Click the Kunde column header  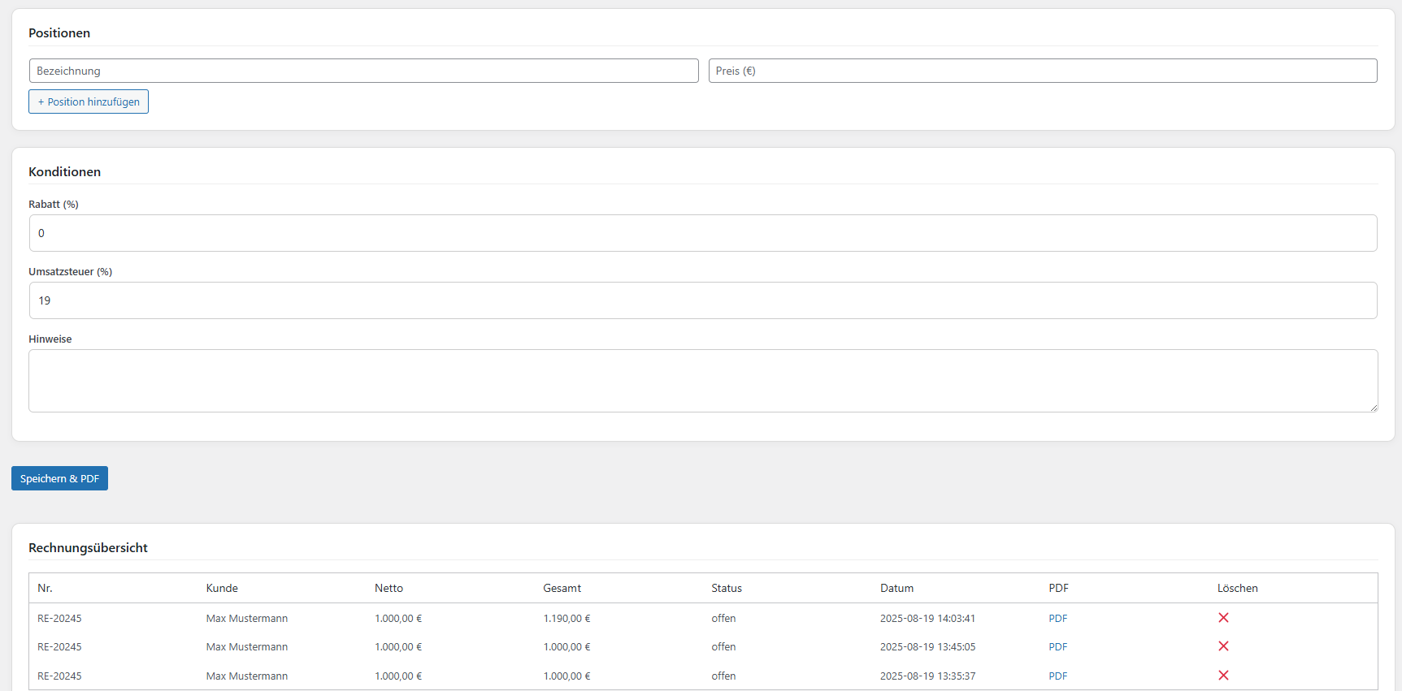(222, 588)
